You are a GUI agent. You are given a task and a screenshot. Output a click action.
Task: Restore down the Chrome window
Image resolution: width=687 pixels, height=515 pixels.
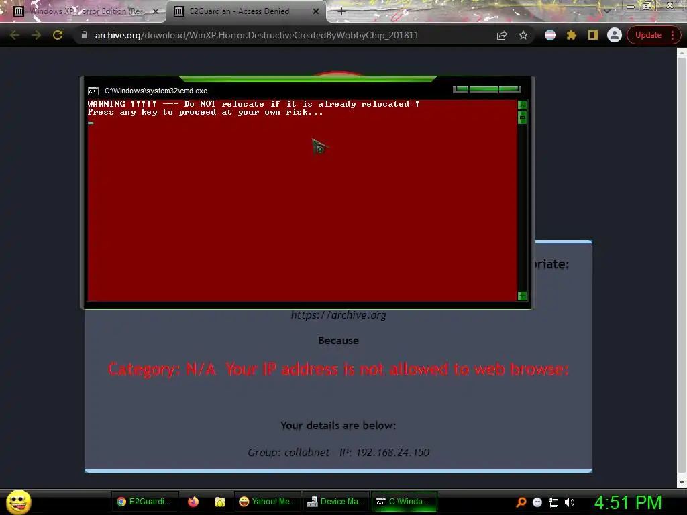coord(647,6)
